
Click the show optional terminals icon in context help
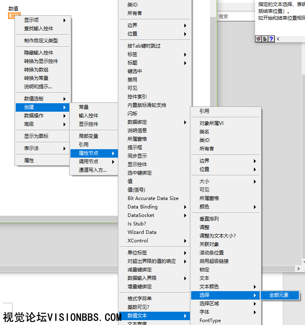tap(259, 39)
